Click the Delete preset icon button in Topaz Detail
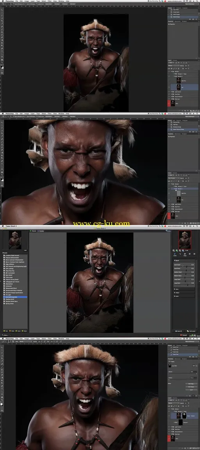The height and width of the screenshot is (450, 200). click(12, 331)
